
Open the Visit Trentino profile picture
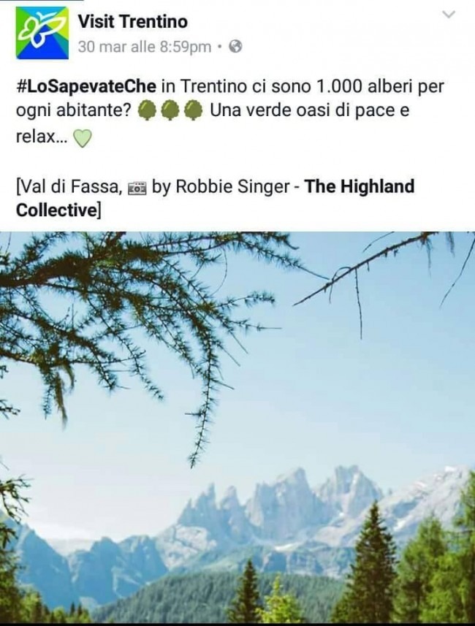pos(42,33)
